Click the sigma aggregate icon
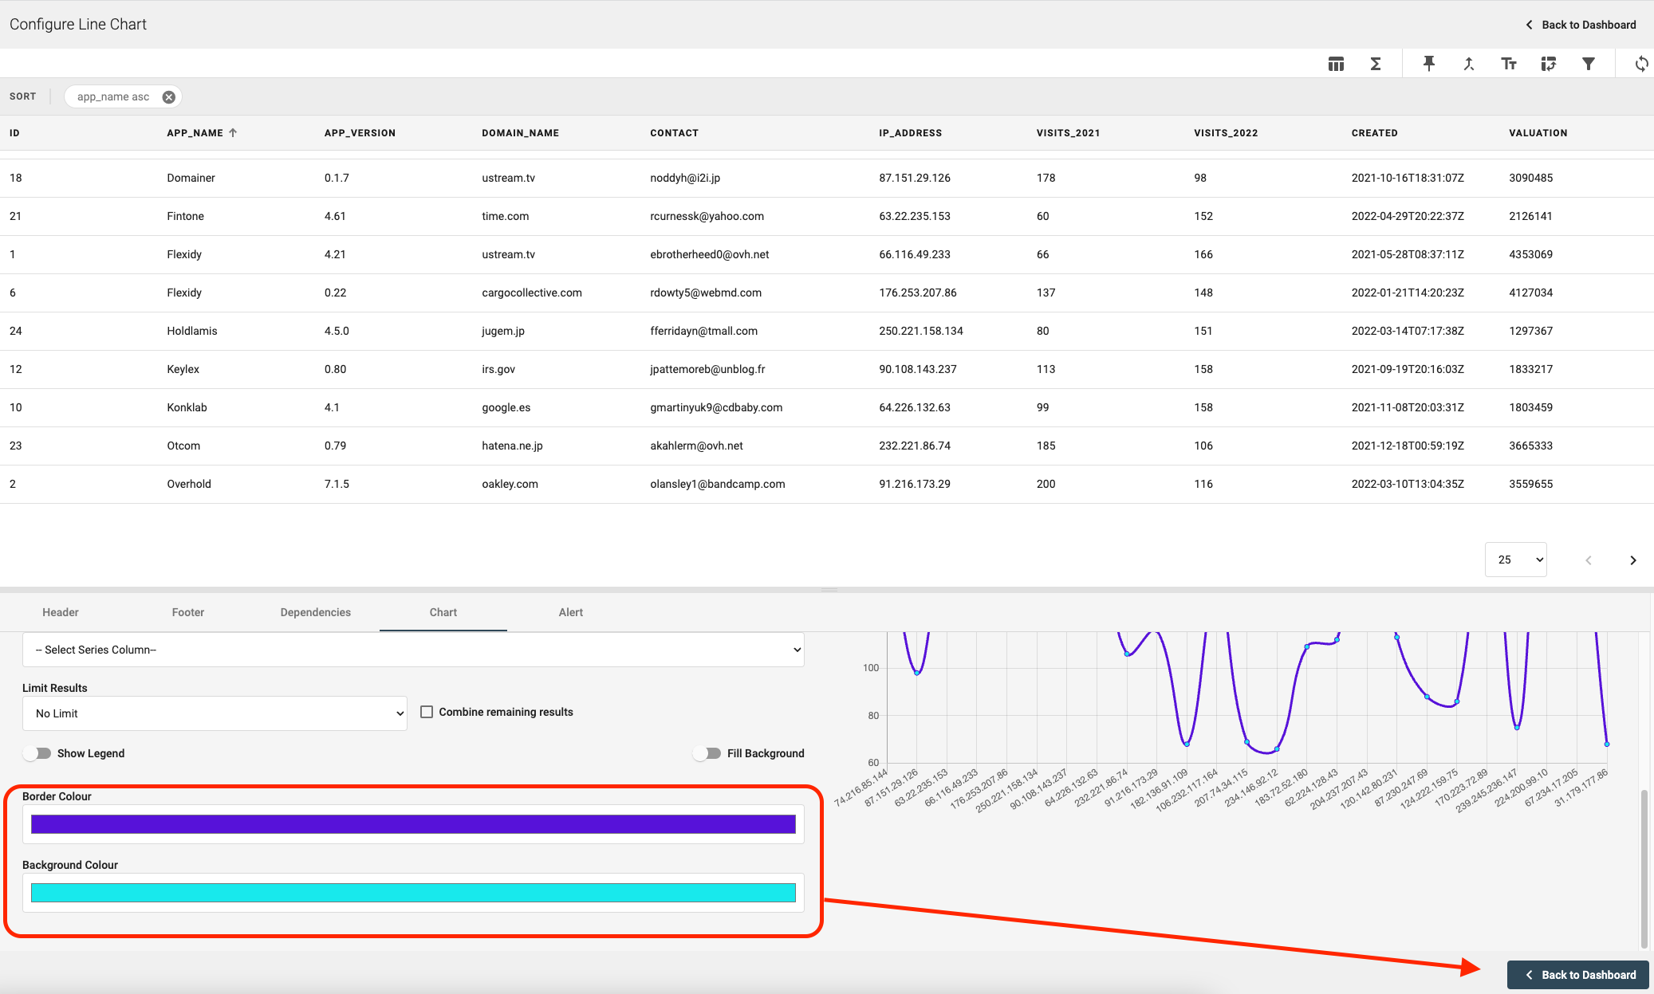Viewport: 1654px width, 994px height. tap(1376, 64)
